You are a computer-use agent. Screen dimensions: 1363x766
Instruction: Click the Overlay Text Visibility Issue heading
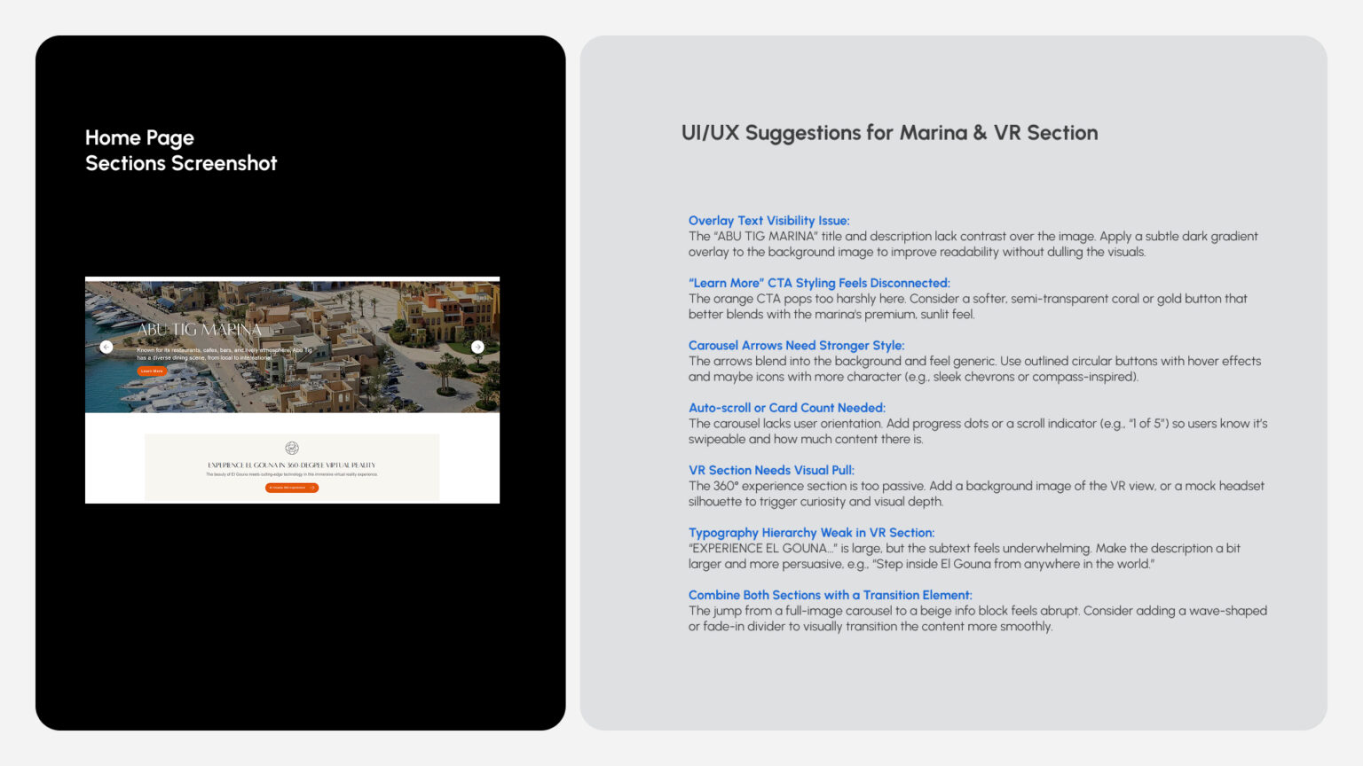[x=768, y=221]
